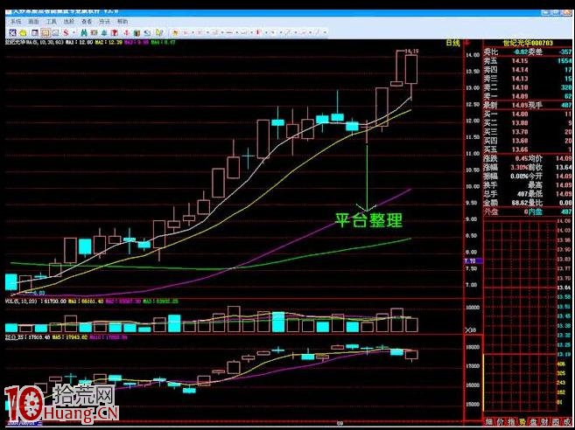Switch to the 成 tab

tap(566, 421)
